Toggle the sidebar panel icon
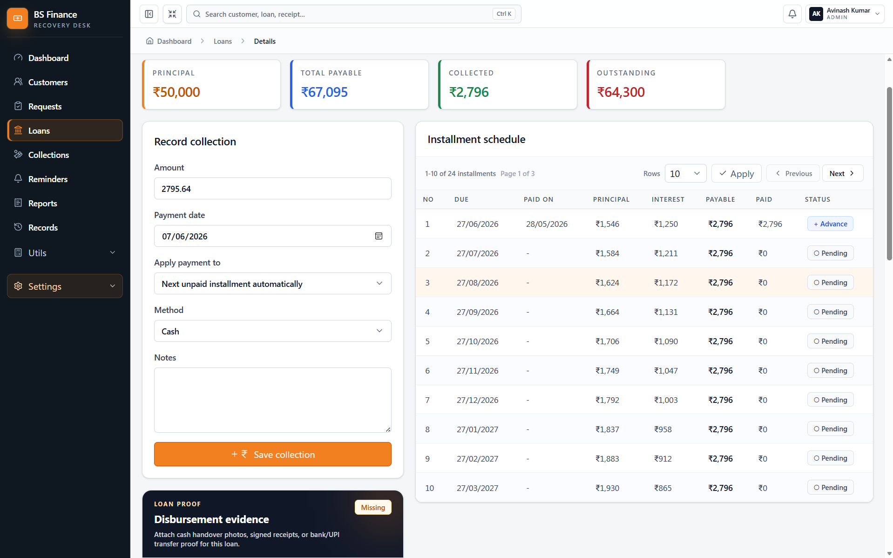This screenshot has width=893, height=558. pyautogui.click(x=149, y=14)
